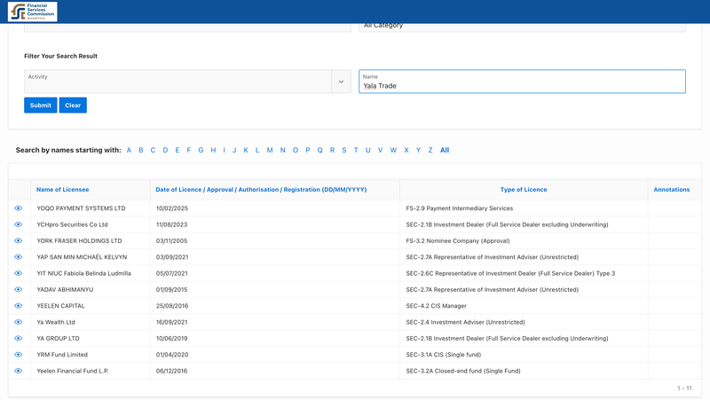The image size is (710, 400).
Task: Filter names starting with O
Action: click(x=296, y=150)
